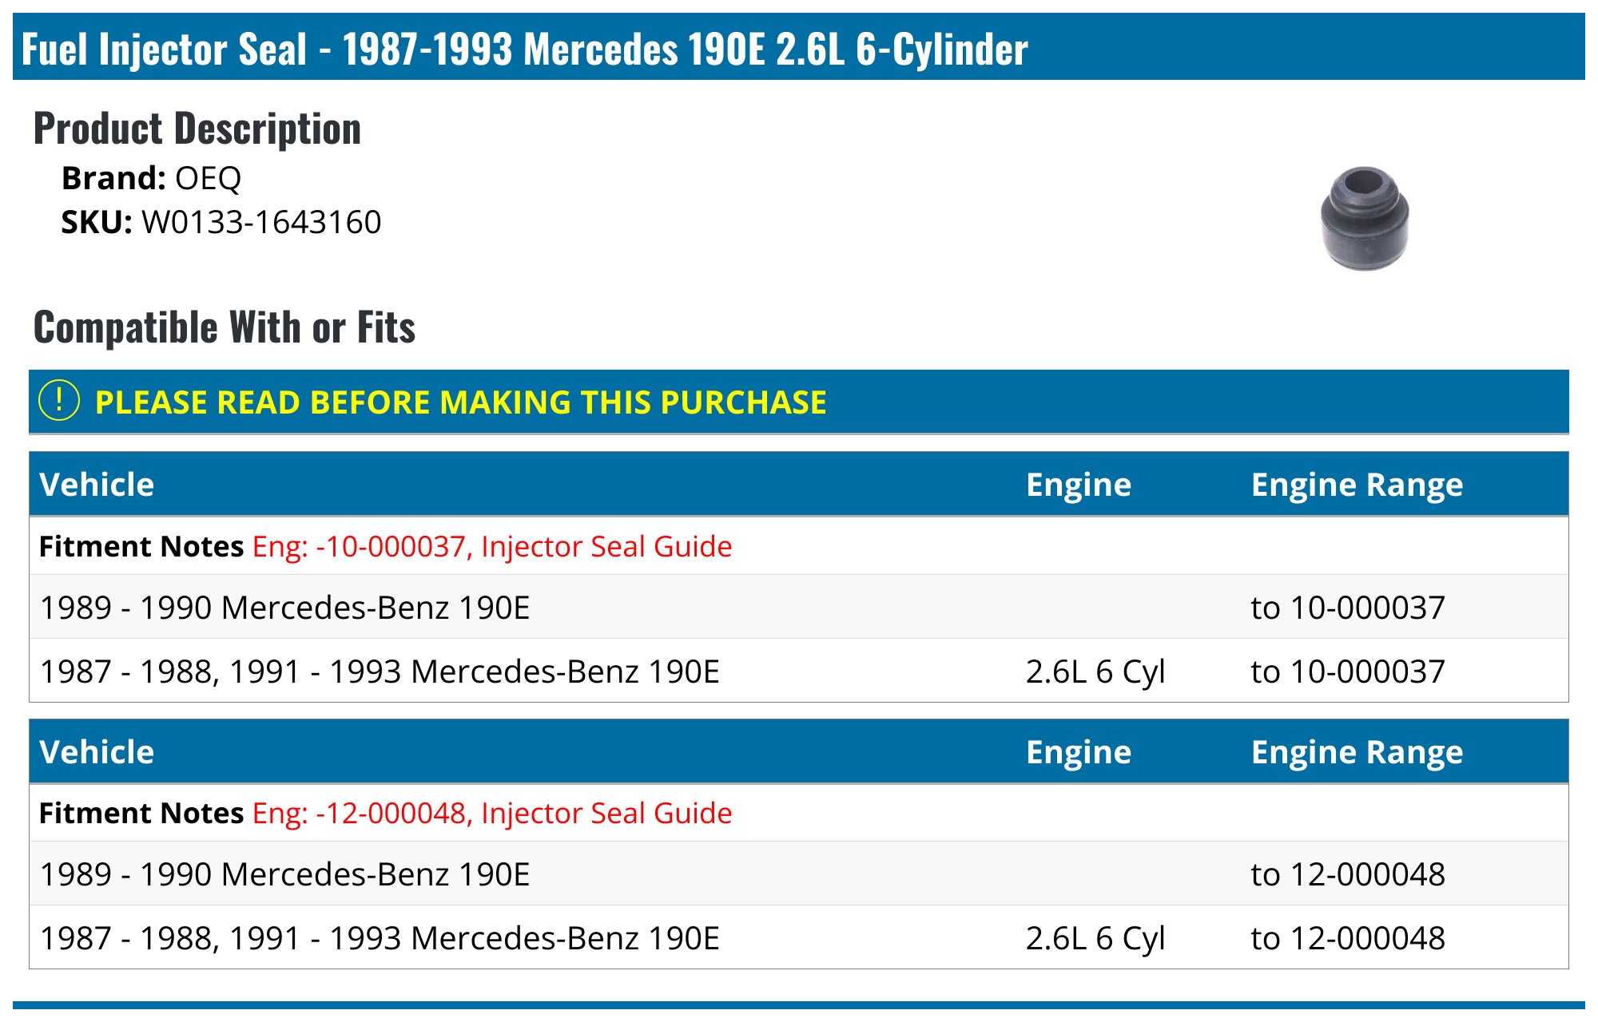This screenshot has width=1598, height=1022.
Task: Click red note "Eng: -12-000048, Injector Seal Guide"
Action: [x=492, y=813]
